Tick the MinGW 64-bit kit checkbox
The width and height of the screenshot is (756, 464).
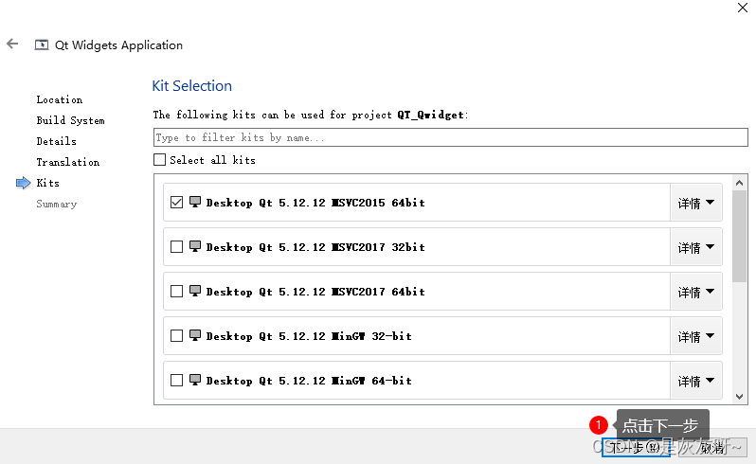[176, 380]
